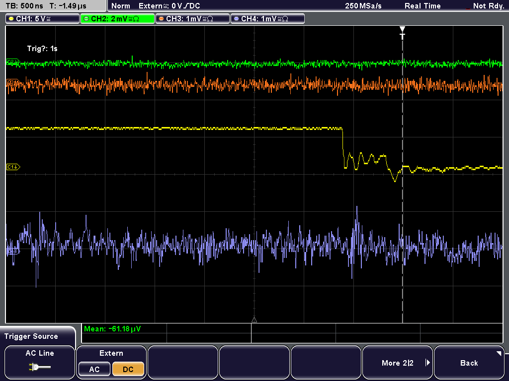Image resolution: width=509 pixels, height=381 pixels.
Task: Open More 2|2 menu page
Action: [x=397, y=362]
